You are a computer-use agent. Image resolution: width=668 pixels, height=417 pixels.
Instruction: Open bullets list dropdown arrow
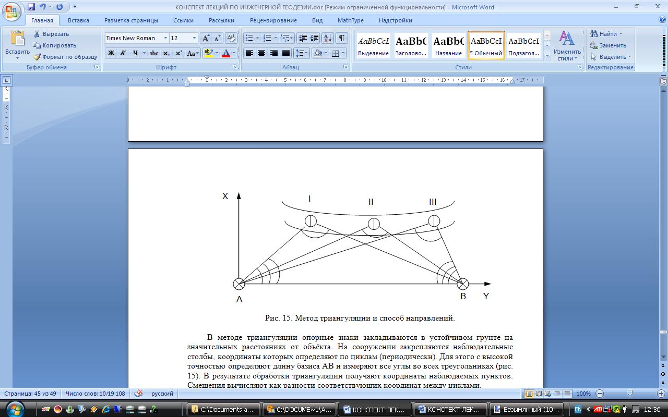coord(257,38)
